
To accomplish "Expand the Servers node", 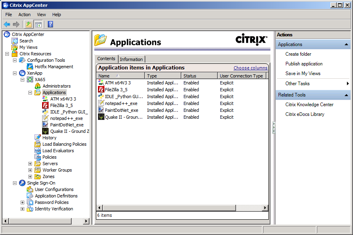I will pyautogui.click(x=30, y=164).
